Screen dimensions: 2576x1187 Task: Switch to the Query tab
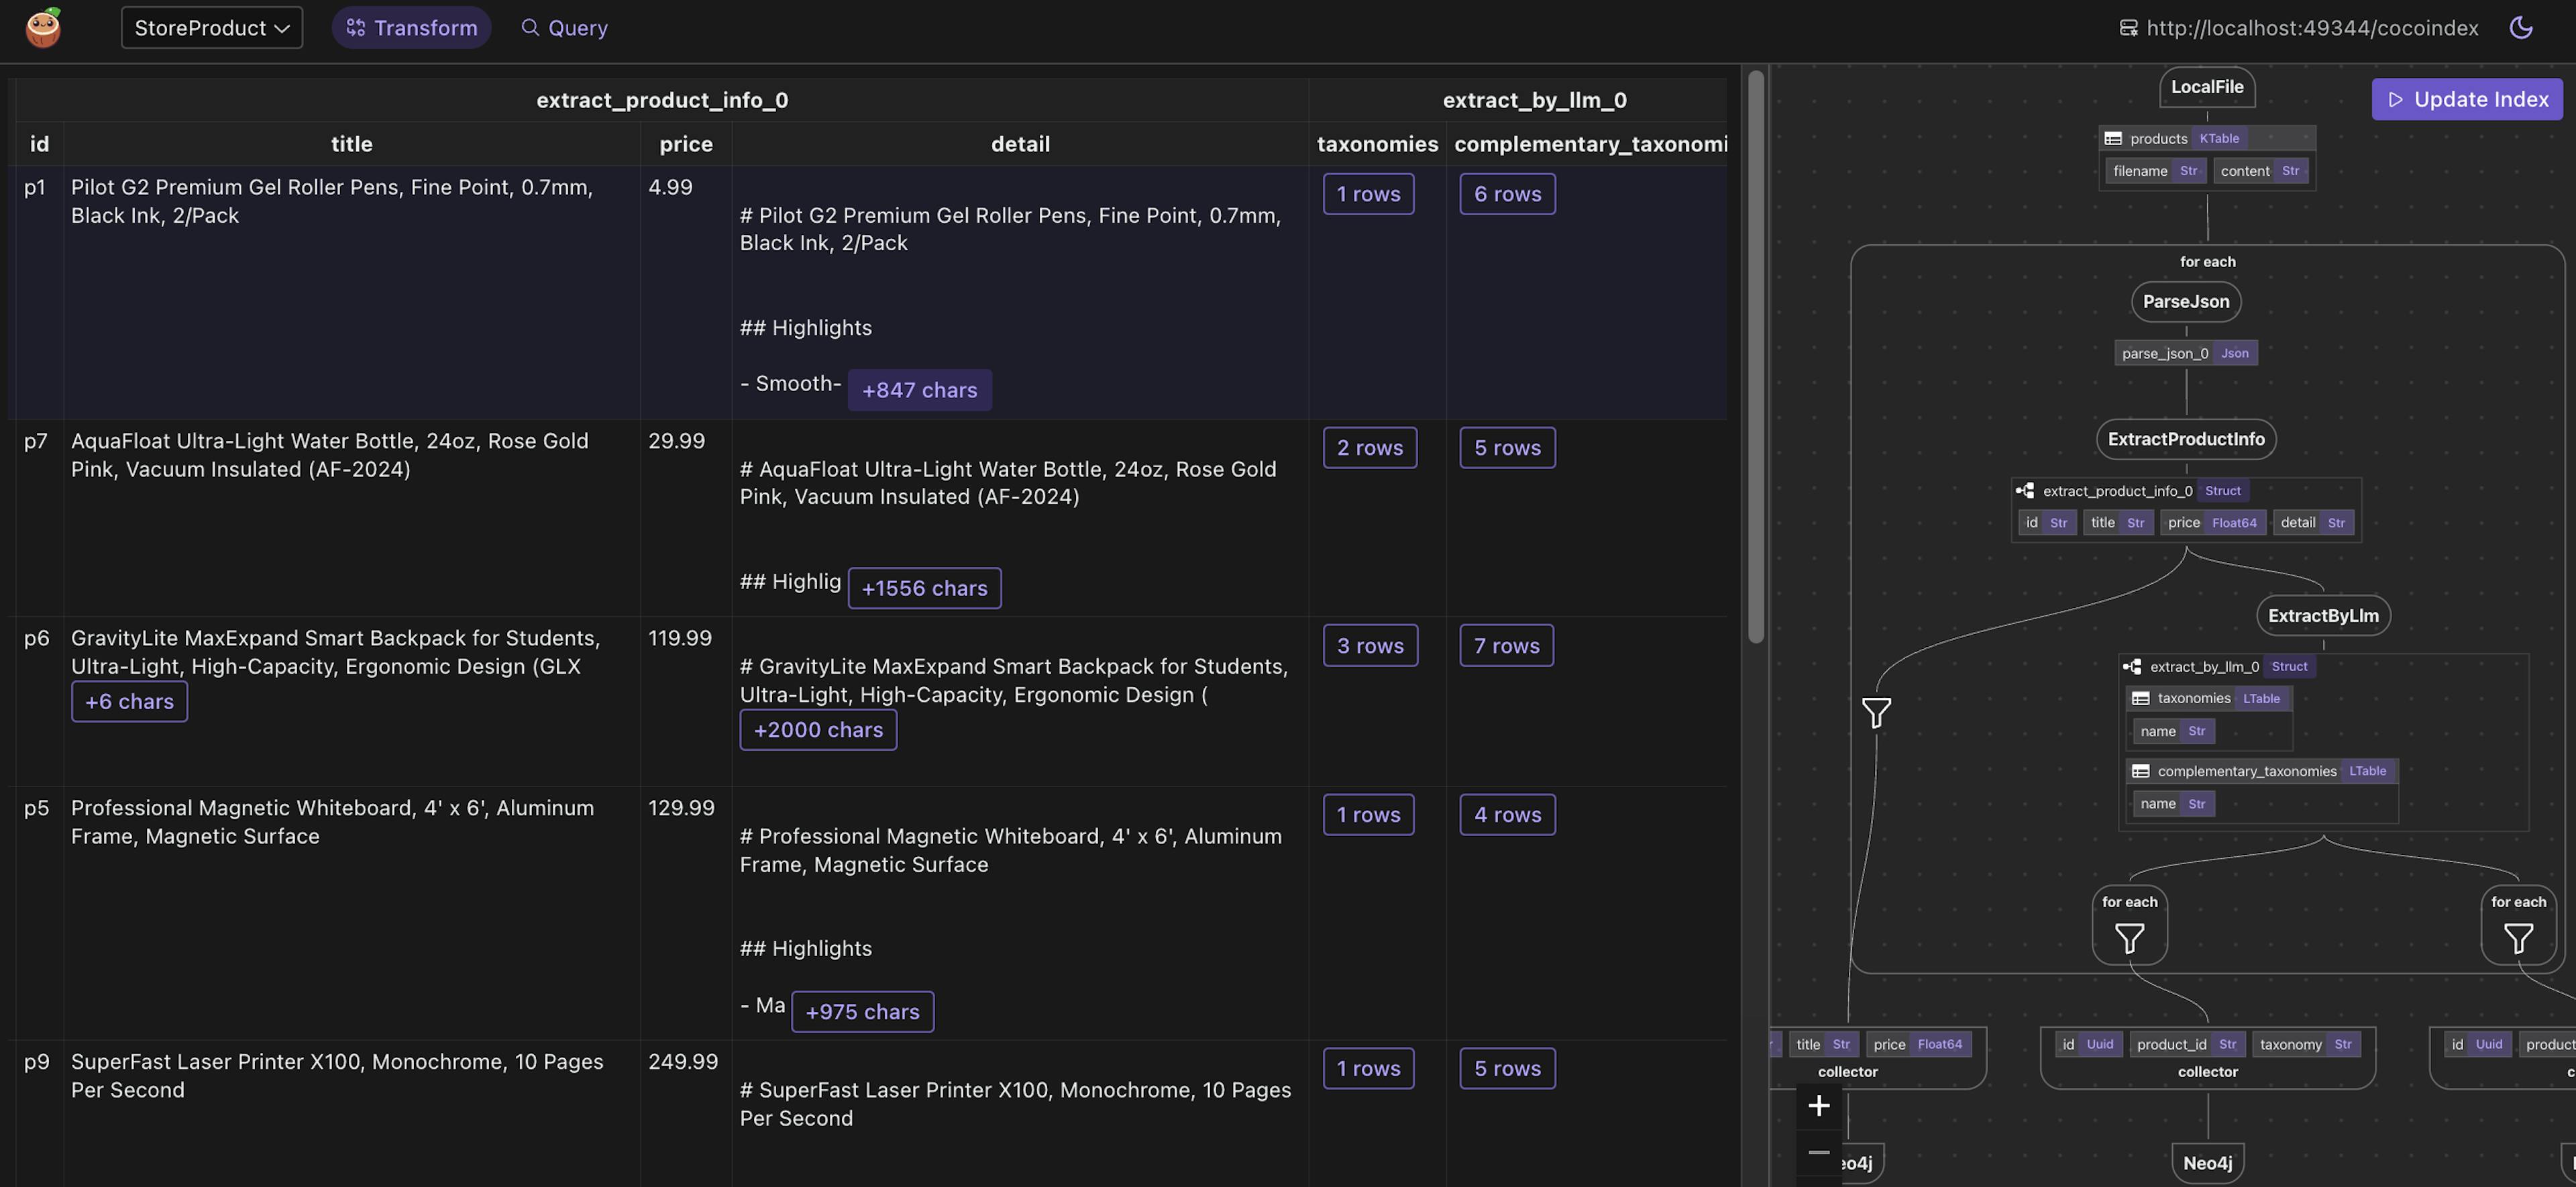point(564,28)
